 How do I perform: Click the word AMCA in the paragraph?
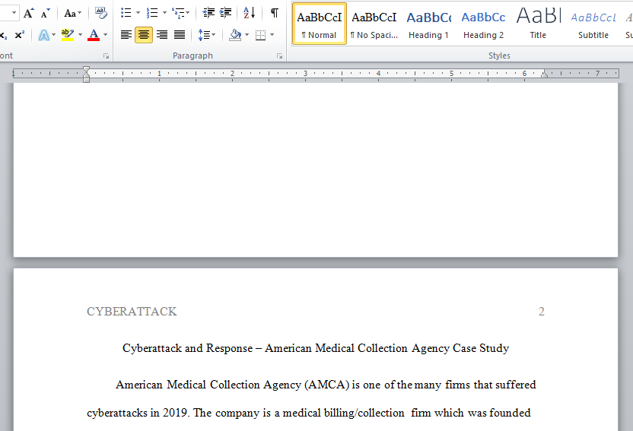tap(327, 385)
